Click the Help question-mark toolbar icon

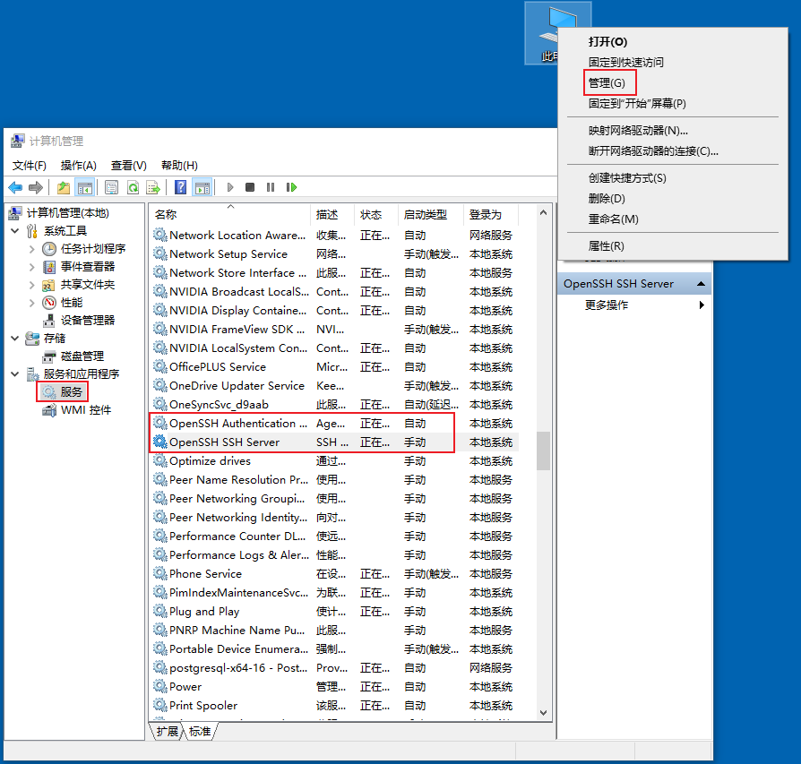[x=180, y=187]
